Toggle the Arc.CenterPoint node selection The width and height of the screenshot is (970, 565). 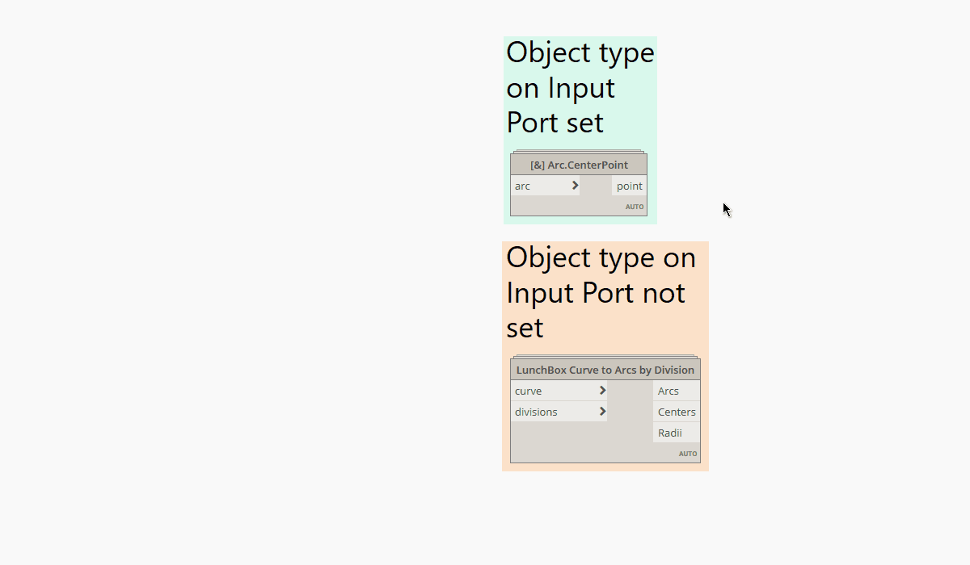point(579,164)
